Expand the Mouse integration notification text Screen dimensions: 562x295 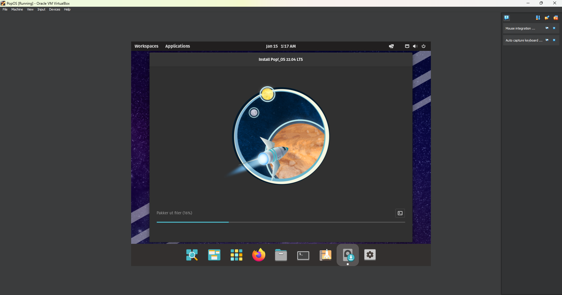(x=520, y=28)
